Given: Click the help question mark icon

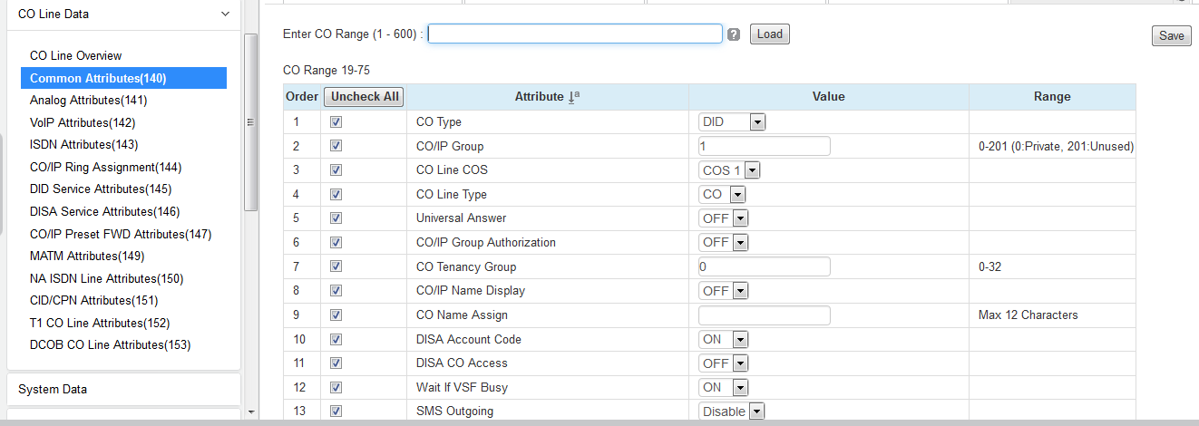Looking at the screenshot, I should [x=734, y=34].
